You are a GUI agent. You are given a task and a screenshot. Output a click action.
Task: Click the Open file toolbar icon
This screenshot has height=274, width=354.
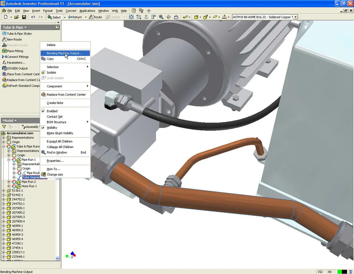point(16,17)
